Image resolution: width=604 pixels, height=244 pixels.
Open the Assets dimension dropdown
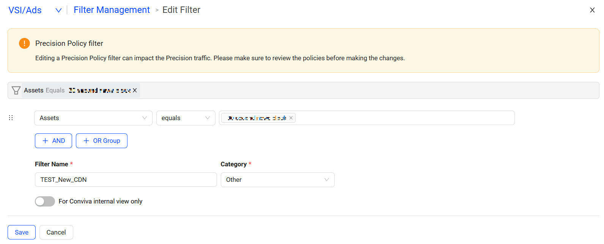[x=93, y=118]
